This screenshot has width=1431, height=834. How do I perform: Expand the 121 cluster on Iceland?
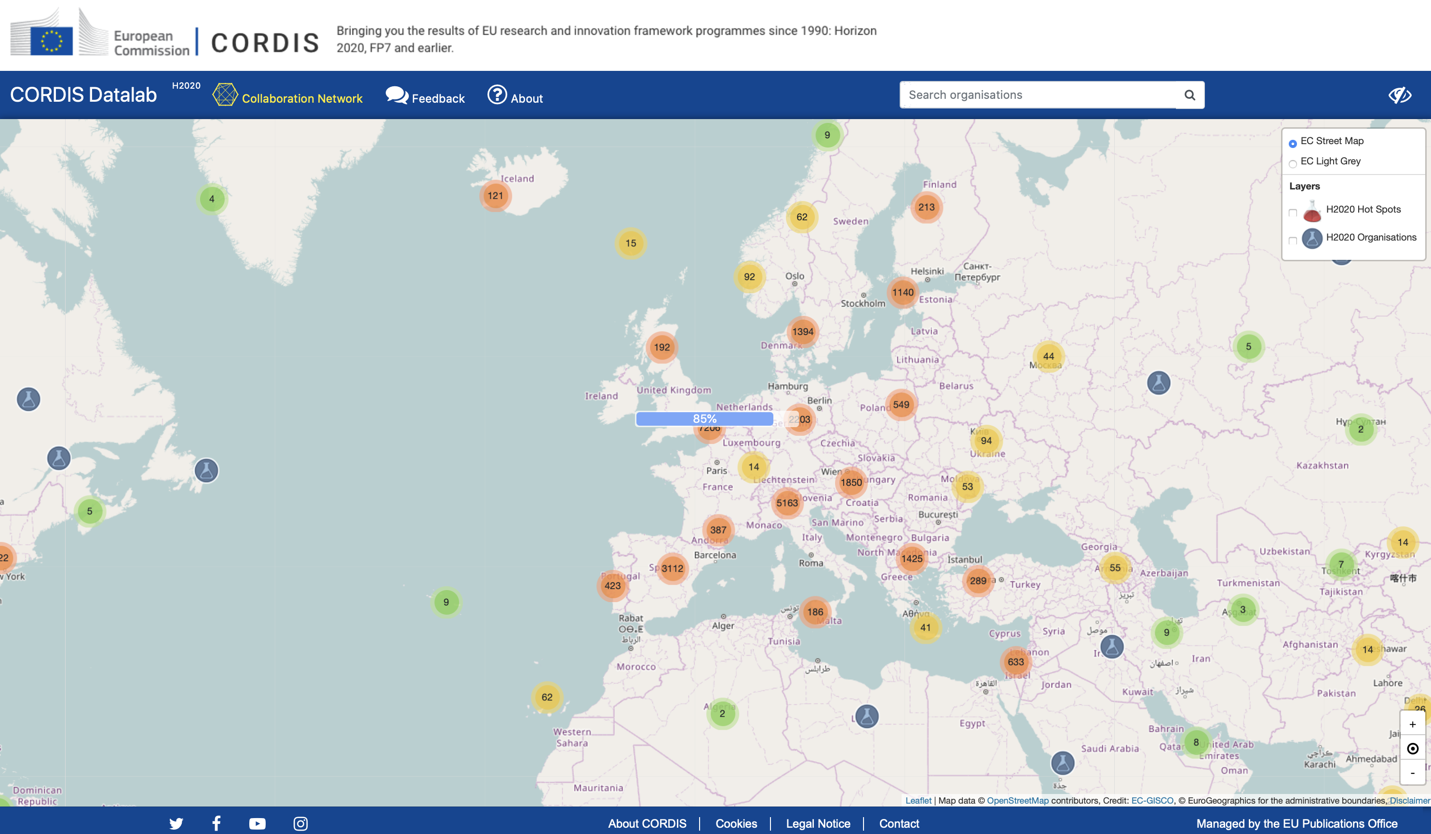click(495, 196)
